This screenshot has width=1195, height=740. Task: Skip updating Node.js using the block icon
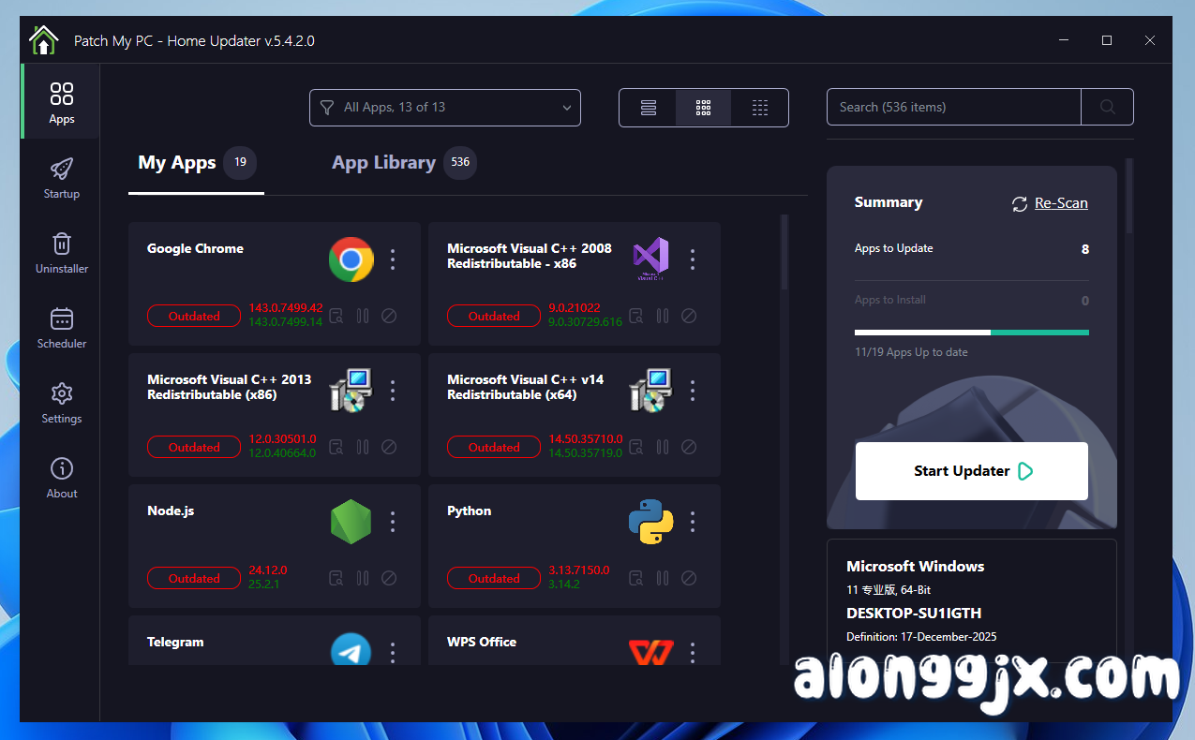pyautogui.click(x=389, y=578)
